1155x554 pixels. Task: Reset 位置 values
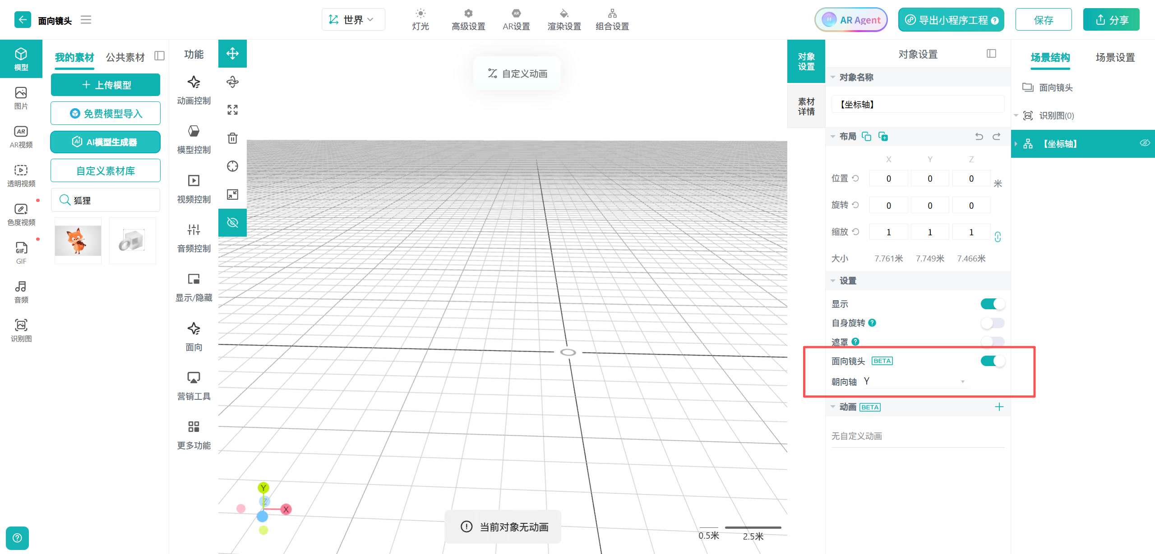tap(855, 178)
